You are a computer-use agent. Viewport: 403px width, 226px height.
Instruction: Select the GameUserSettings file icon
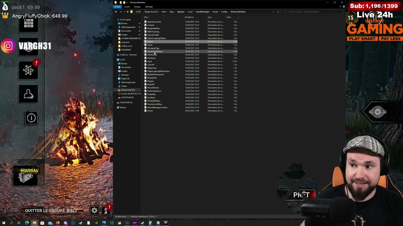coord(145,51)
